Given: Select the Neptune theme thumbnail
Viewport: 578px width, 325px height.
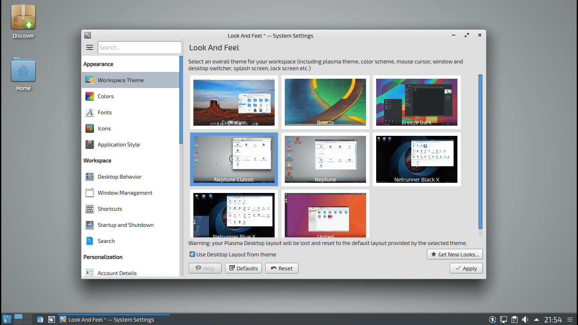Looking at the screenshot, I should (325, 159).
